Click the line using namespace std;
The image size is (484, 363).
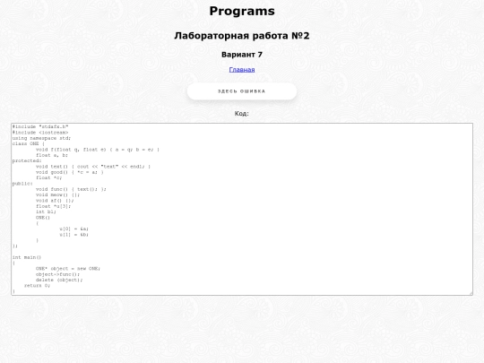click(x=41, y=138)
